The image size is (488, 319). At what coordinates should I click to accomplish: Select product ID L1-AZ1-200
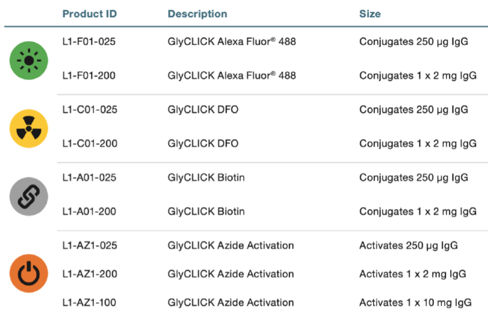[x=90, y=274]
